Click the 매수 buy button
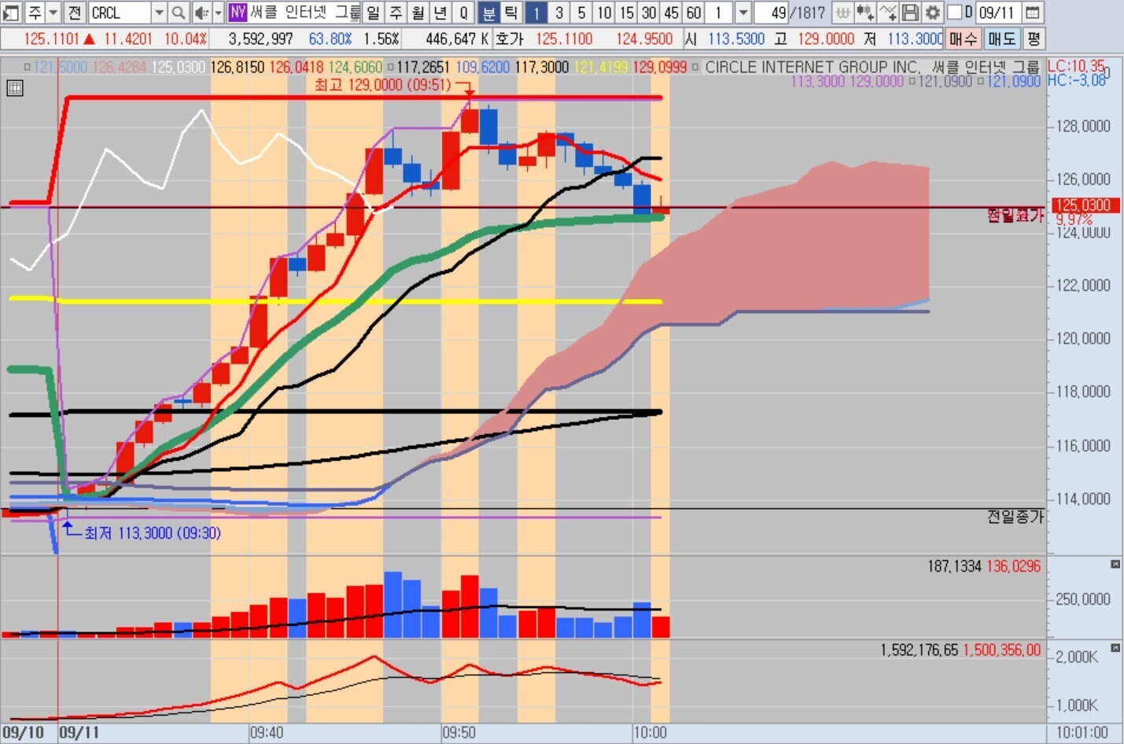The width and height of the screenshot is (1124, 744). 963,39
